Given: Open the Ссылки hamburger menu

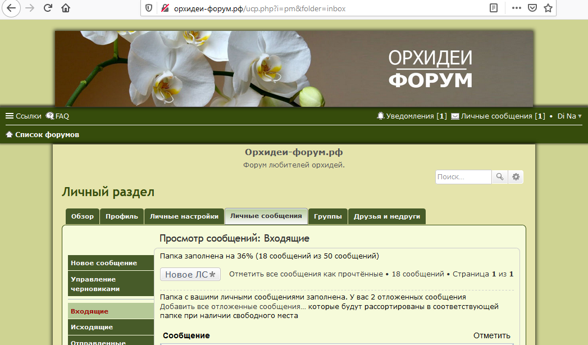Looking at the screenshot, I should point(23,116).
